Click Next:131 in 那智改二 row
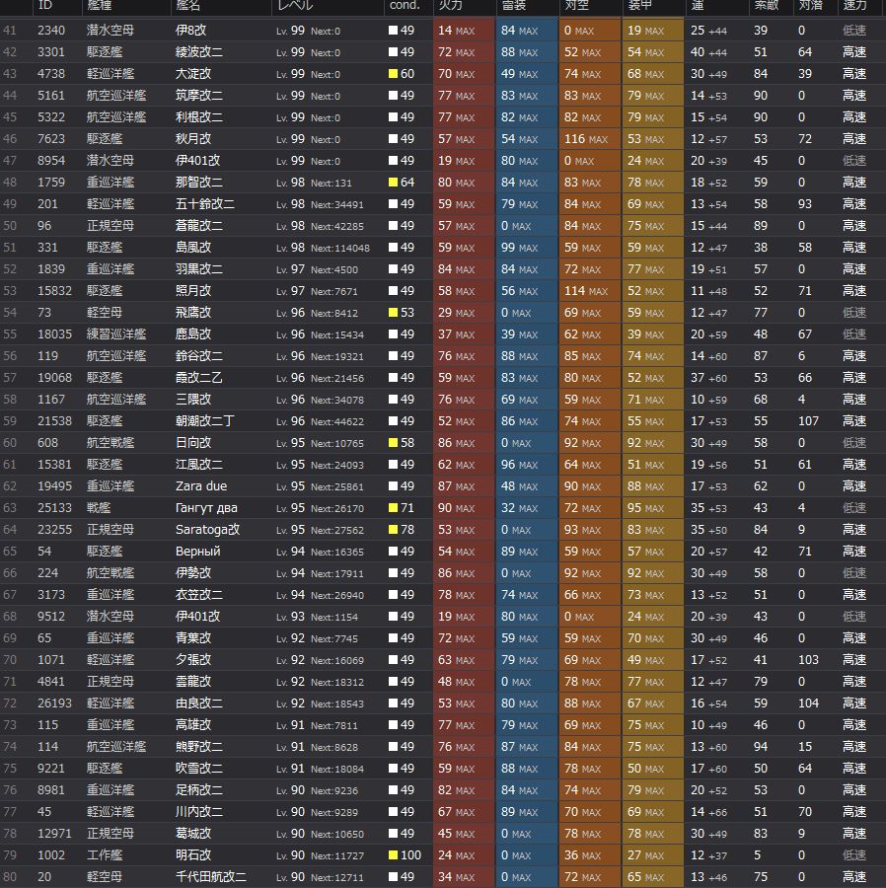 (x=332, y=183)
